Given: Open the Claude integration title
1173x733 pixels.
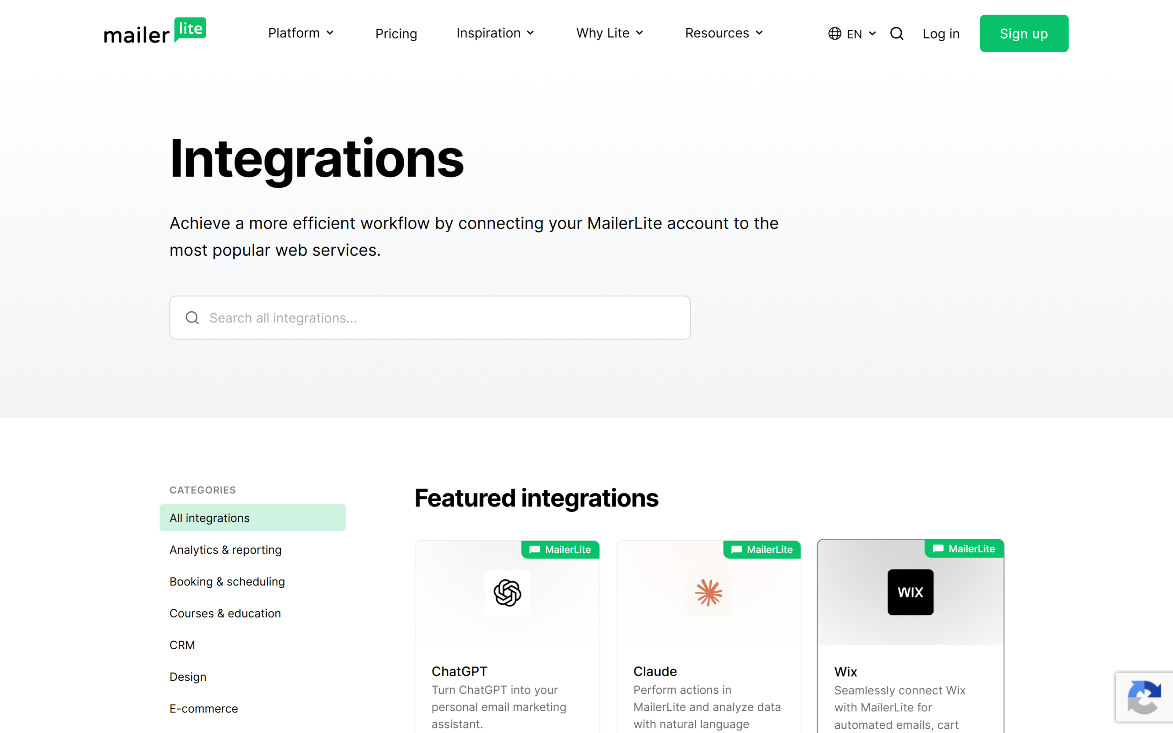Looking at the screenshot, I should point(655,671).
